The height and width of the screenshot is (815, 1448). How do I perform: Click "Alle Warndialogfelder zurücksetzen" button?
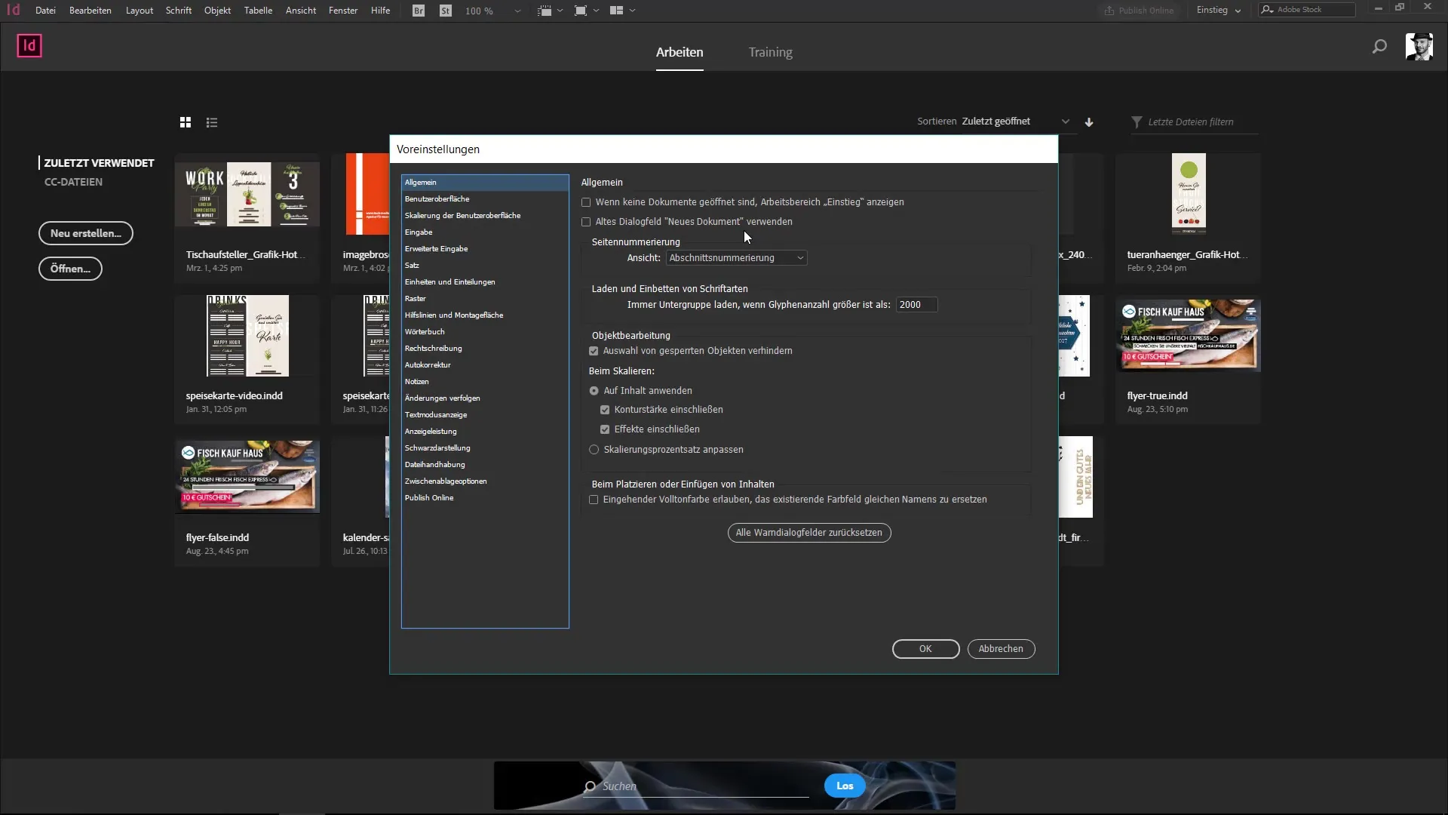pyautogui.click(x=809, y=533)
